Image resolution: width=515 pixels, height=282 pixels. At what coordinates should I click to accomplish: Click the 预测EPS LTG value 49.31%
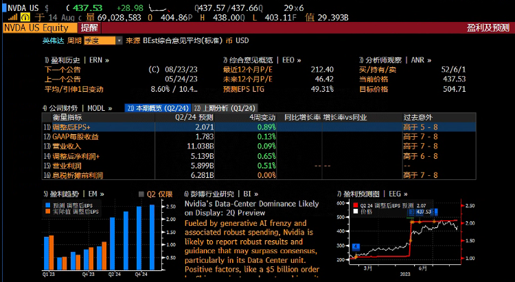pyautogui.click(x=322, y=89)
